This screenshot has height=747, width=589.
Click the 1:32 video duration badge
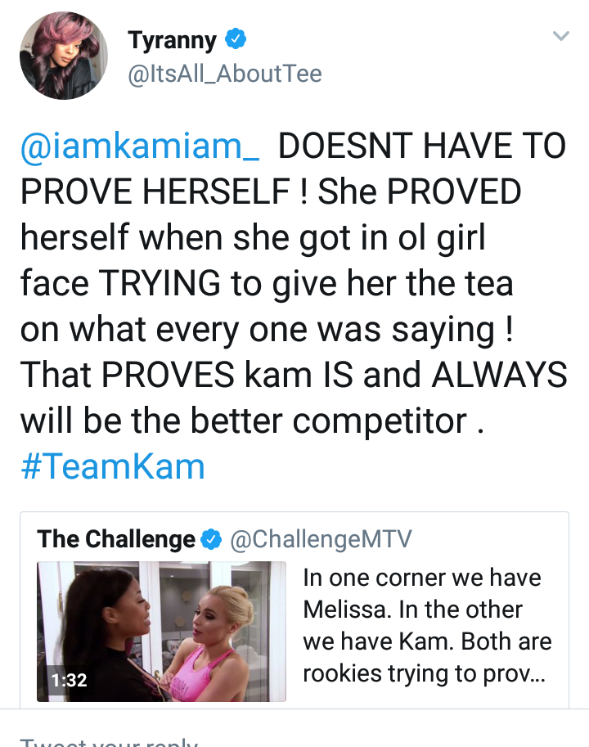pyautogui.click(x=70, y=680)
